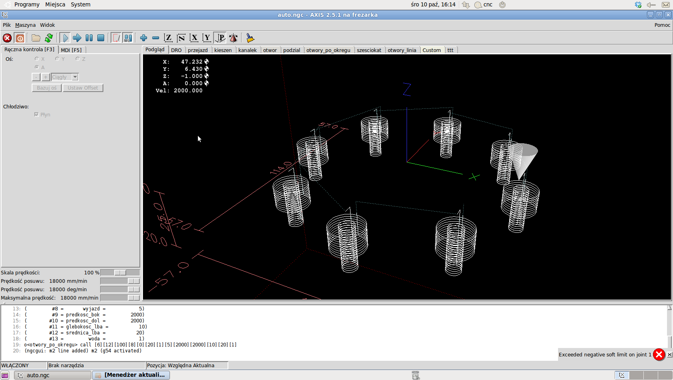Select the Podgląd preview tab
The width and height of the screenshot is (673, 380).
coord(155,49)
